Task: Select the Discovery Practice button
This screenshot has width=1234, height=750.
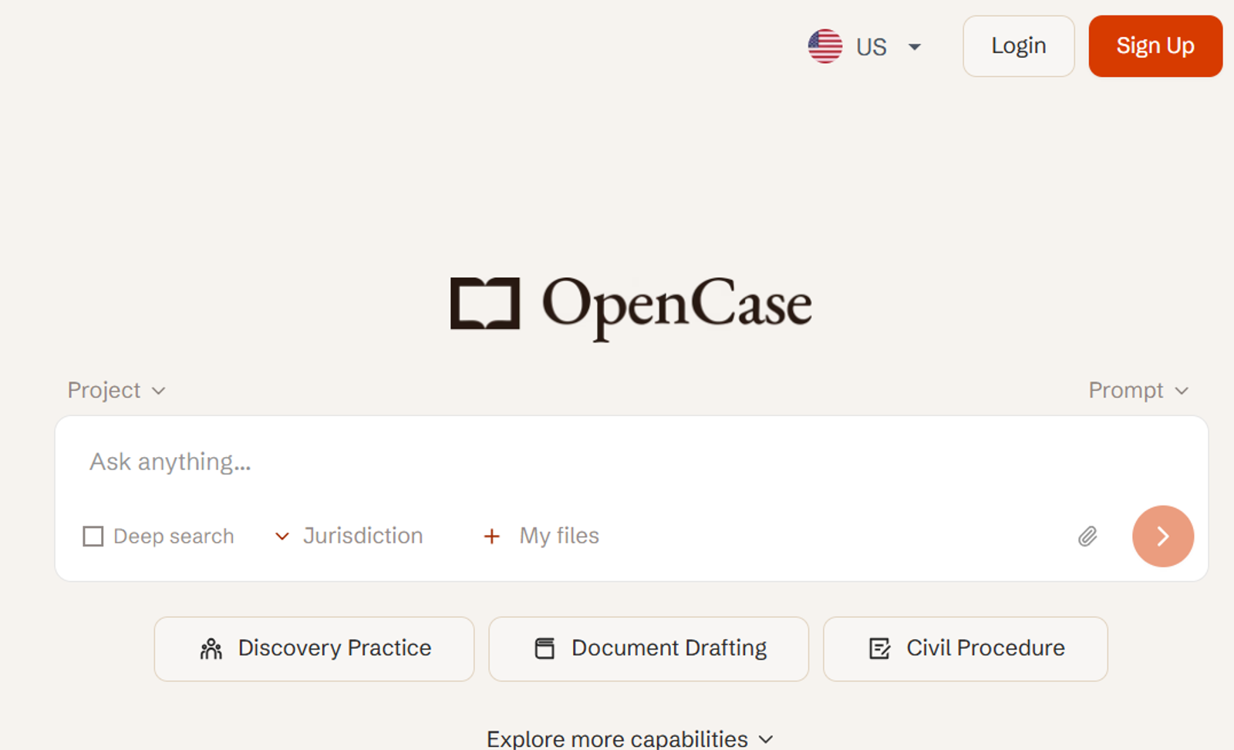Action: pyautogui.click(x=314, y=648)
